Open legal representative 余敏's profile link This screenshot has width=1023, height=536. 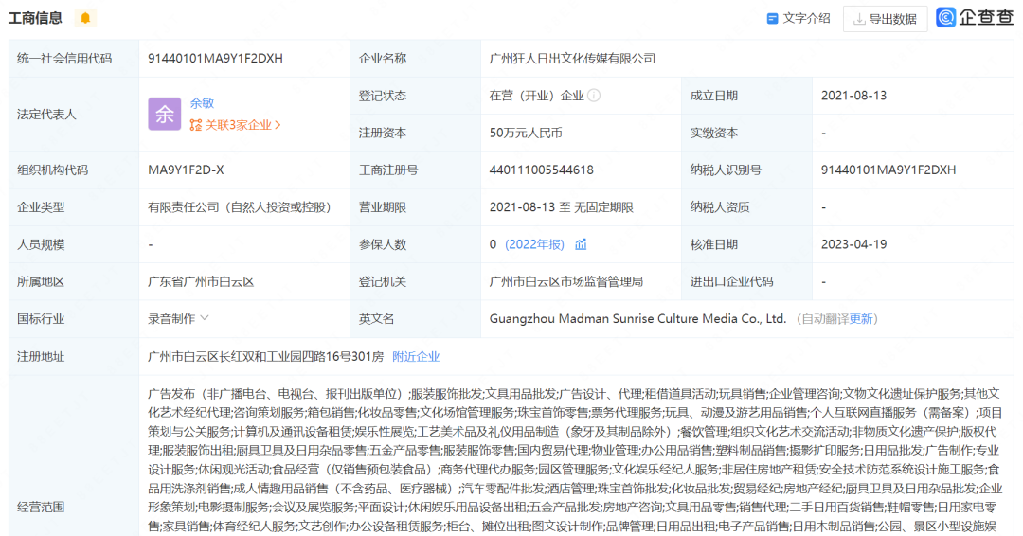point(202,103)
